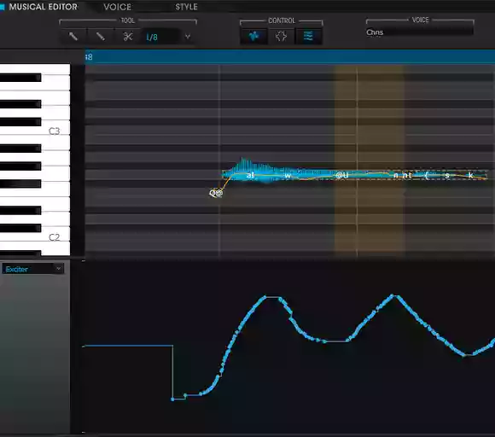This screenshot has width=495, height=437.
Task: Toggle the waveform display control
Action: tap(253, 37)
